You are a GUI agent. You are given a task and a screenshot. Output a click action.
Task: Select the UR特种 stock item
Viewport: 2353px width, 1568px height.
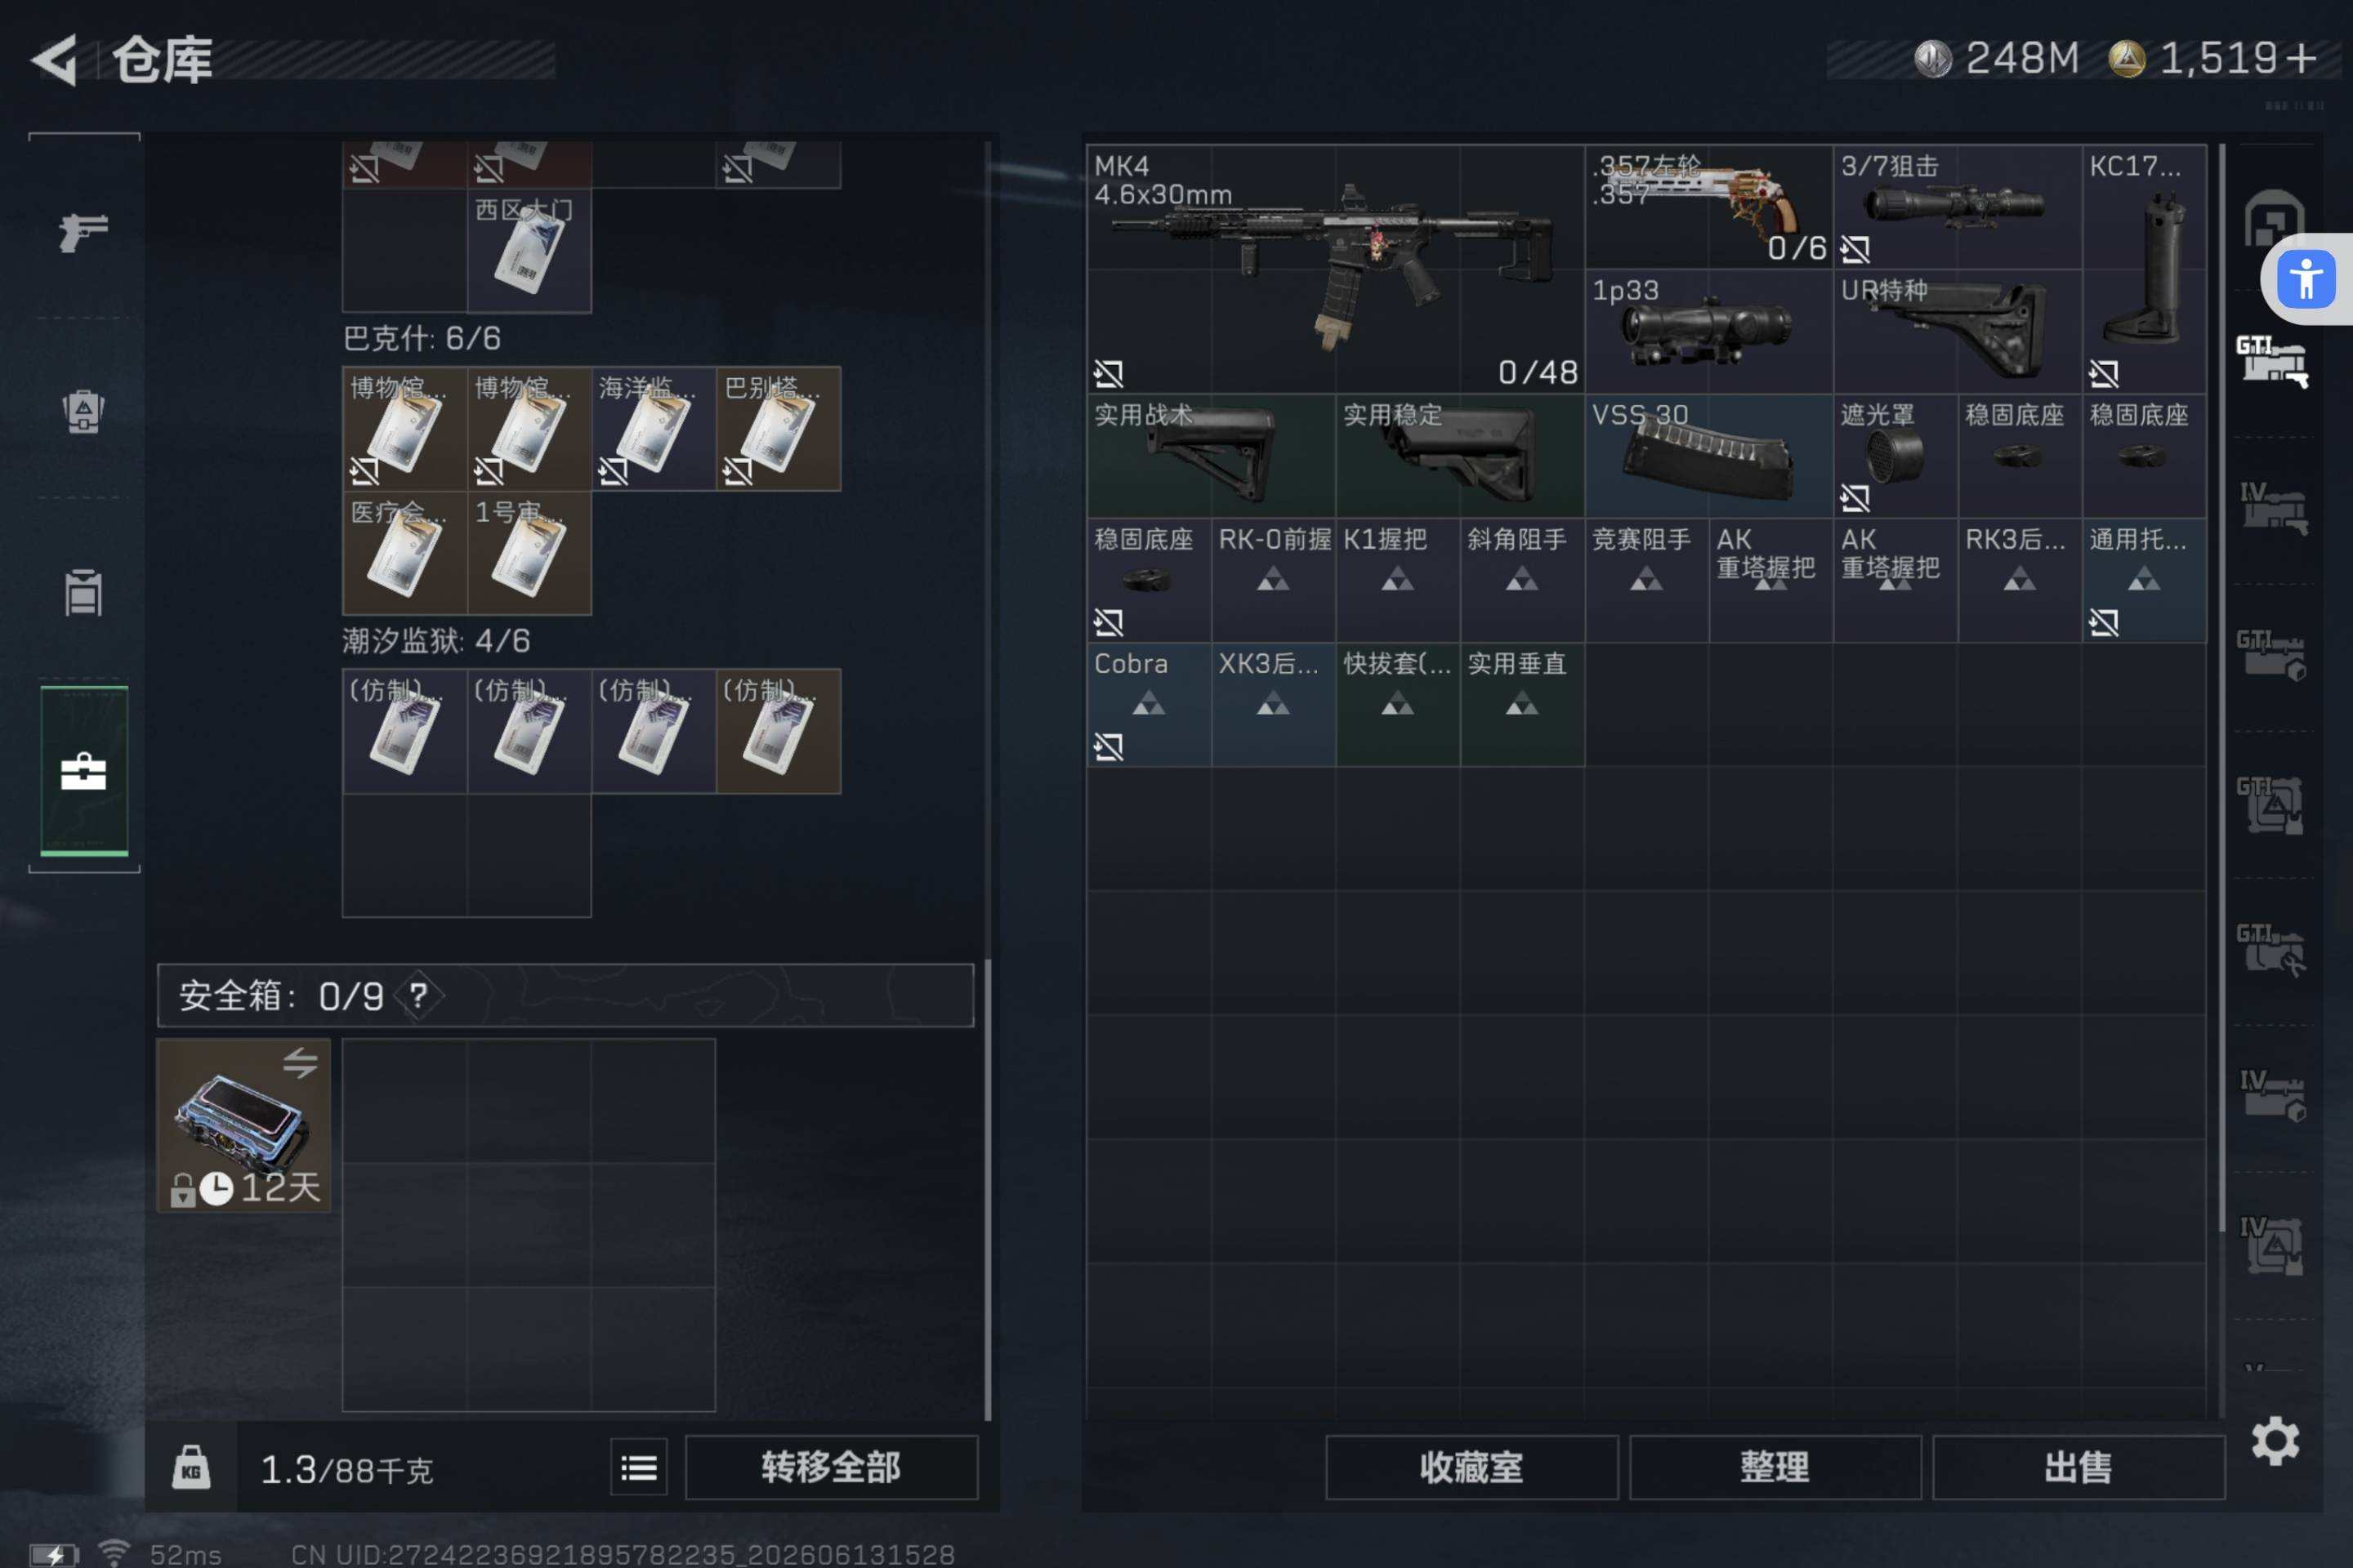pyautogui.click(x=1958, y=330)
